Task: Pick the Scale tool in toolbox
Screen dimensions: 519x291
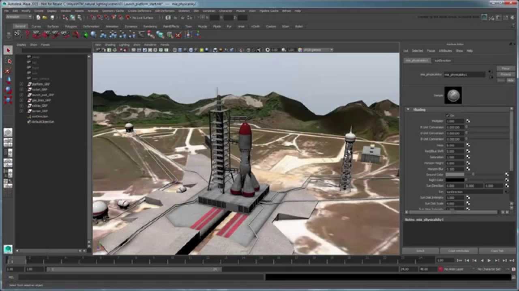Action: 8,99
